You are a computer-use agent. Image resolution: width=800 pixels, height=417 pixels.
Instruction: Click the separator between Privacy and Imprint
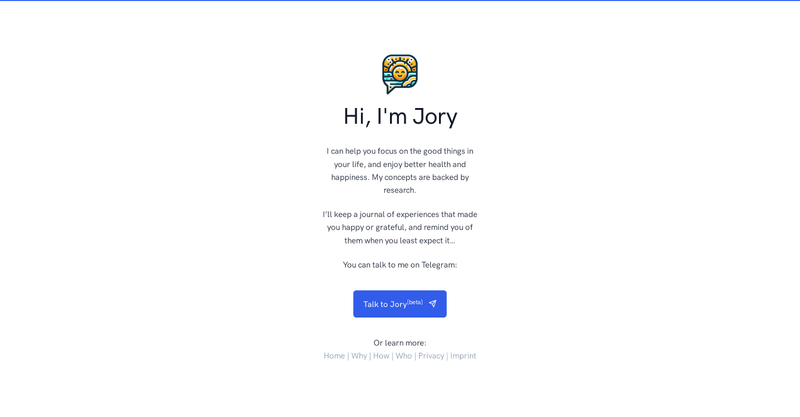tap(447, 356)
